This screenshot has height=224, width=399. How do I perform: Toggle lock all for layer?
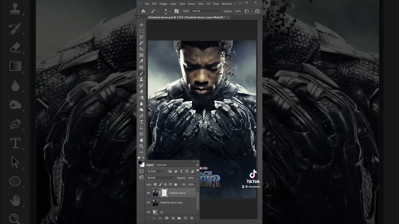coord(175,184)
